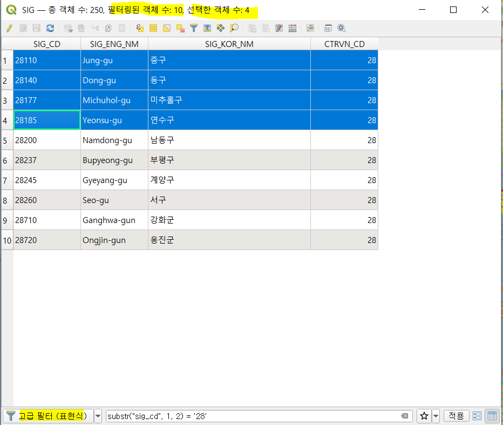Click the delete field icon
Screen dimensions: 503x425
tap(266, 28)
